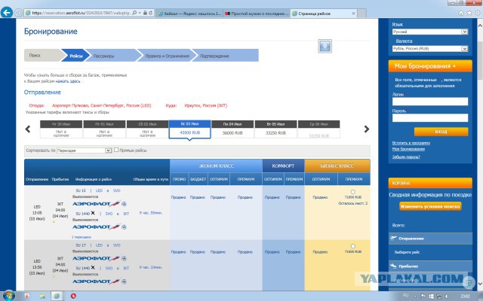Viewport: 483px width, 301px height.
Task: Open the Валюта dropdown showing Рубль, Россия (RUB)
Action: [x=430, y=48]
